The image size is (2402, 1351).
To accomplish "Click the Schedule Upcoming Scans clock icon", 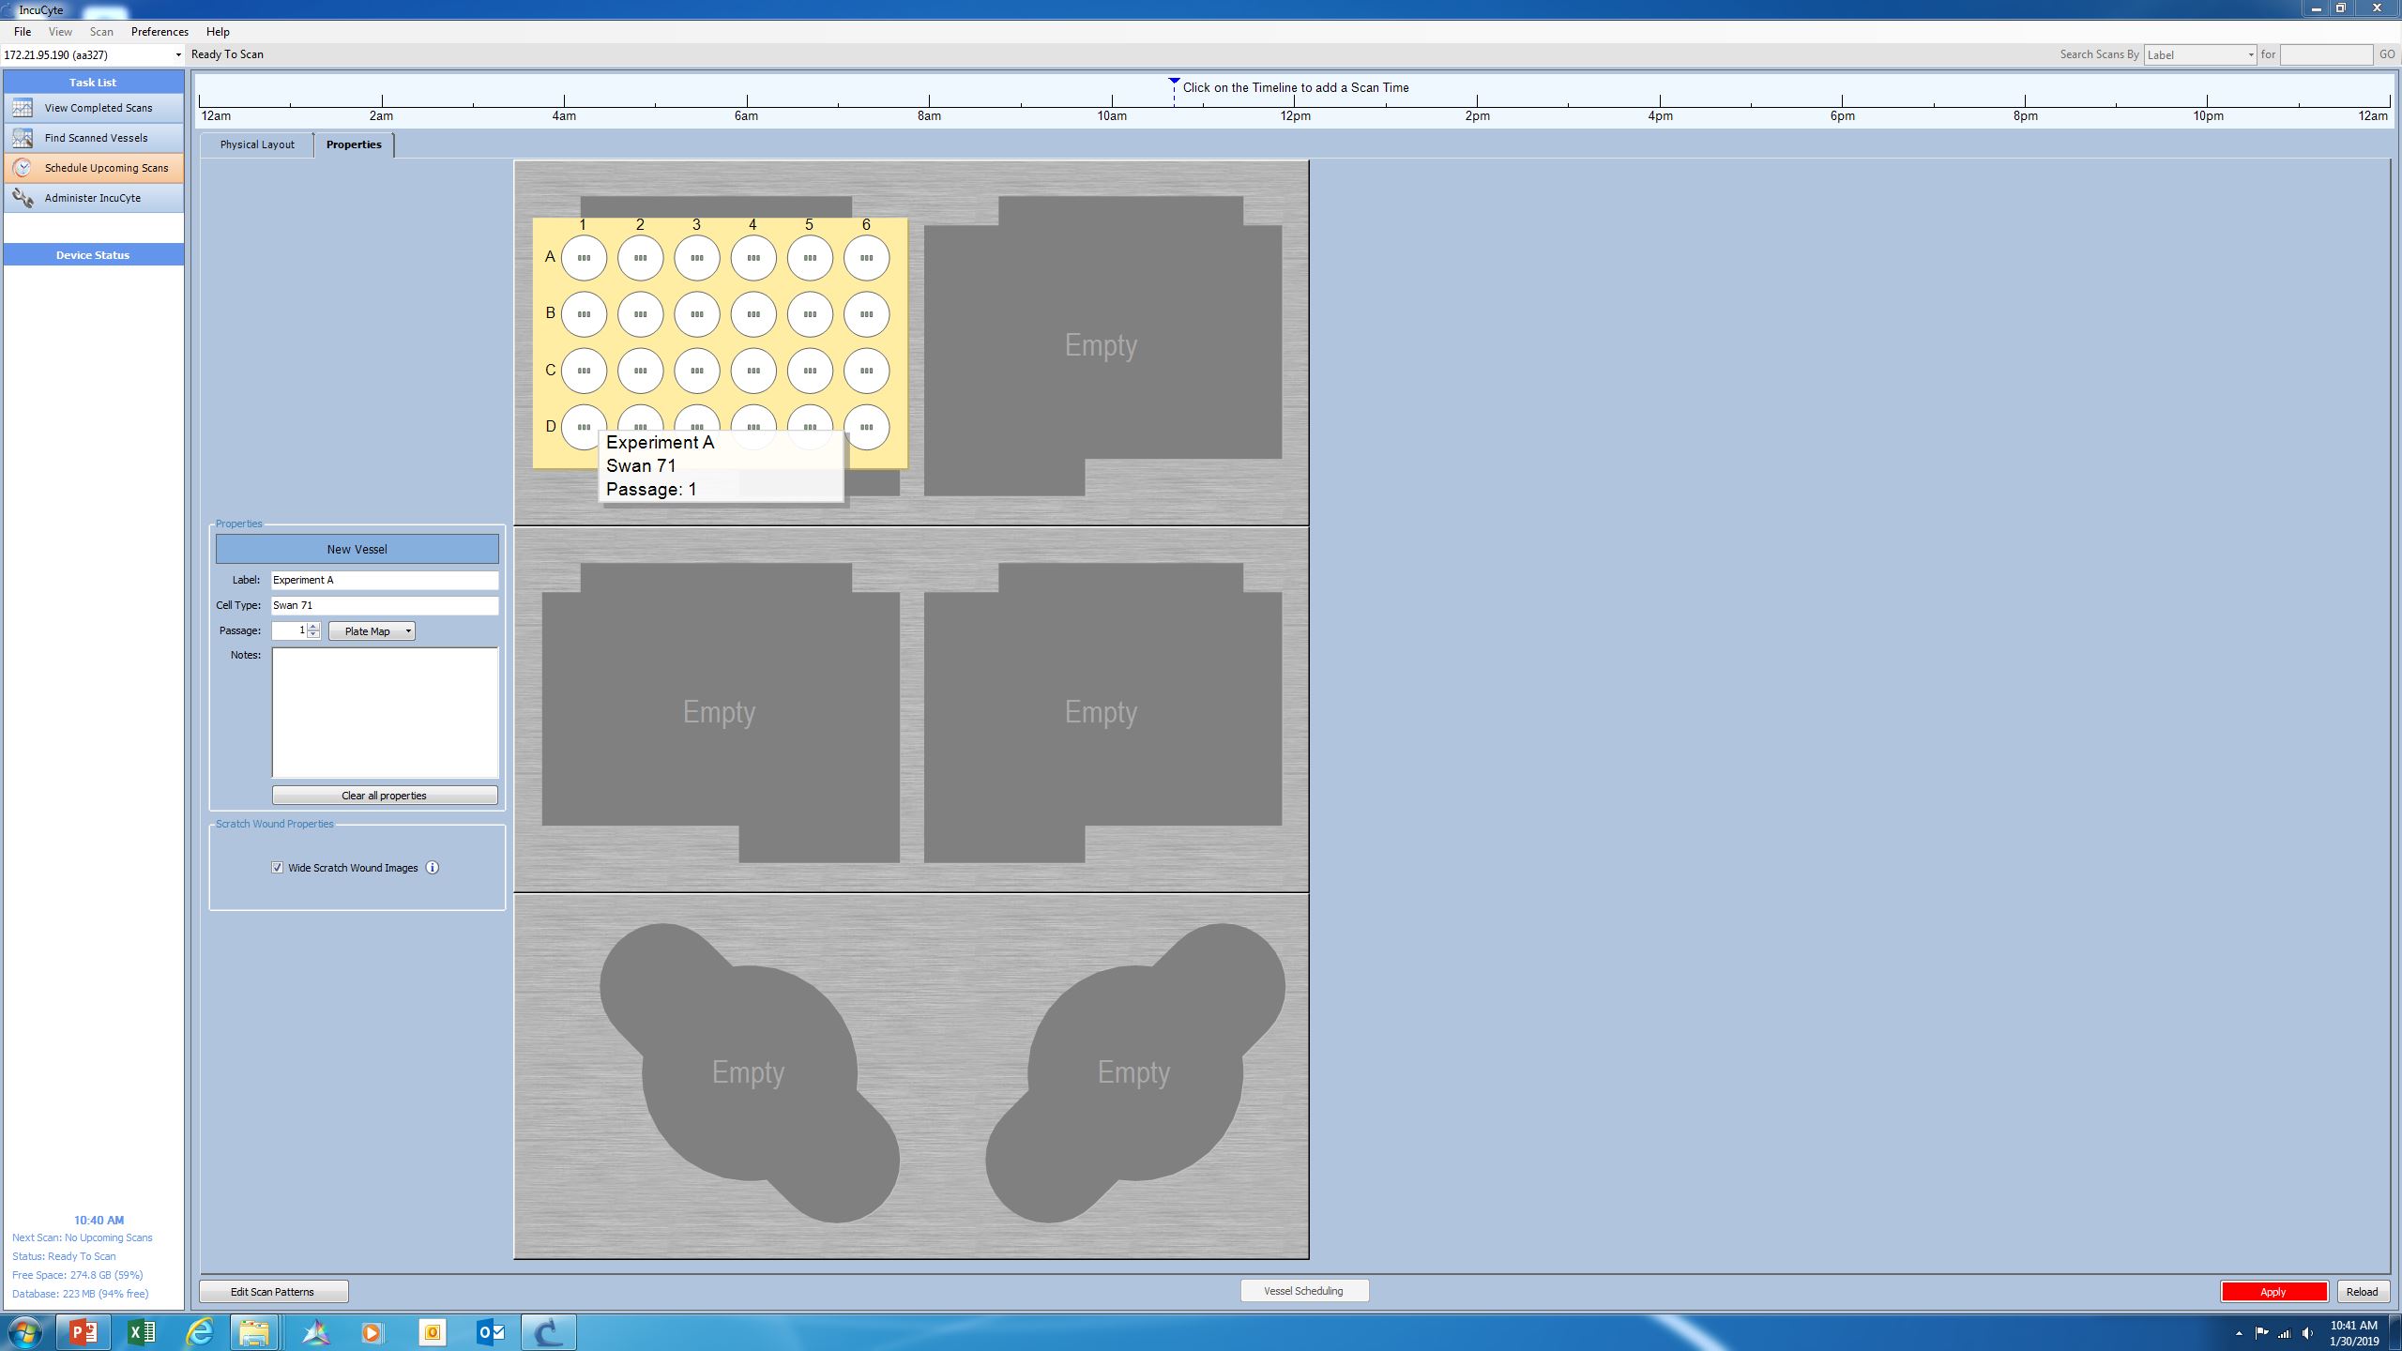I will 23,168.
